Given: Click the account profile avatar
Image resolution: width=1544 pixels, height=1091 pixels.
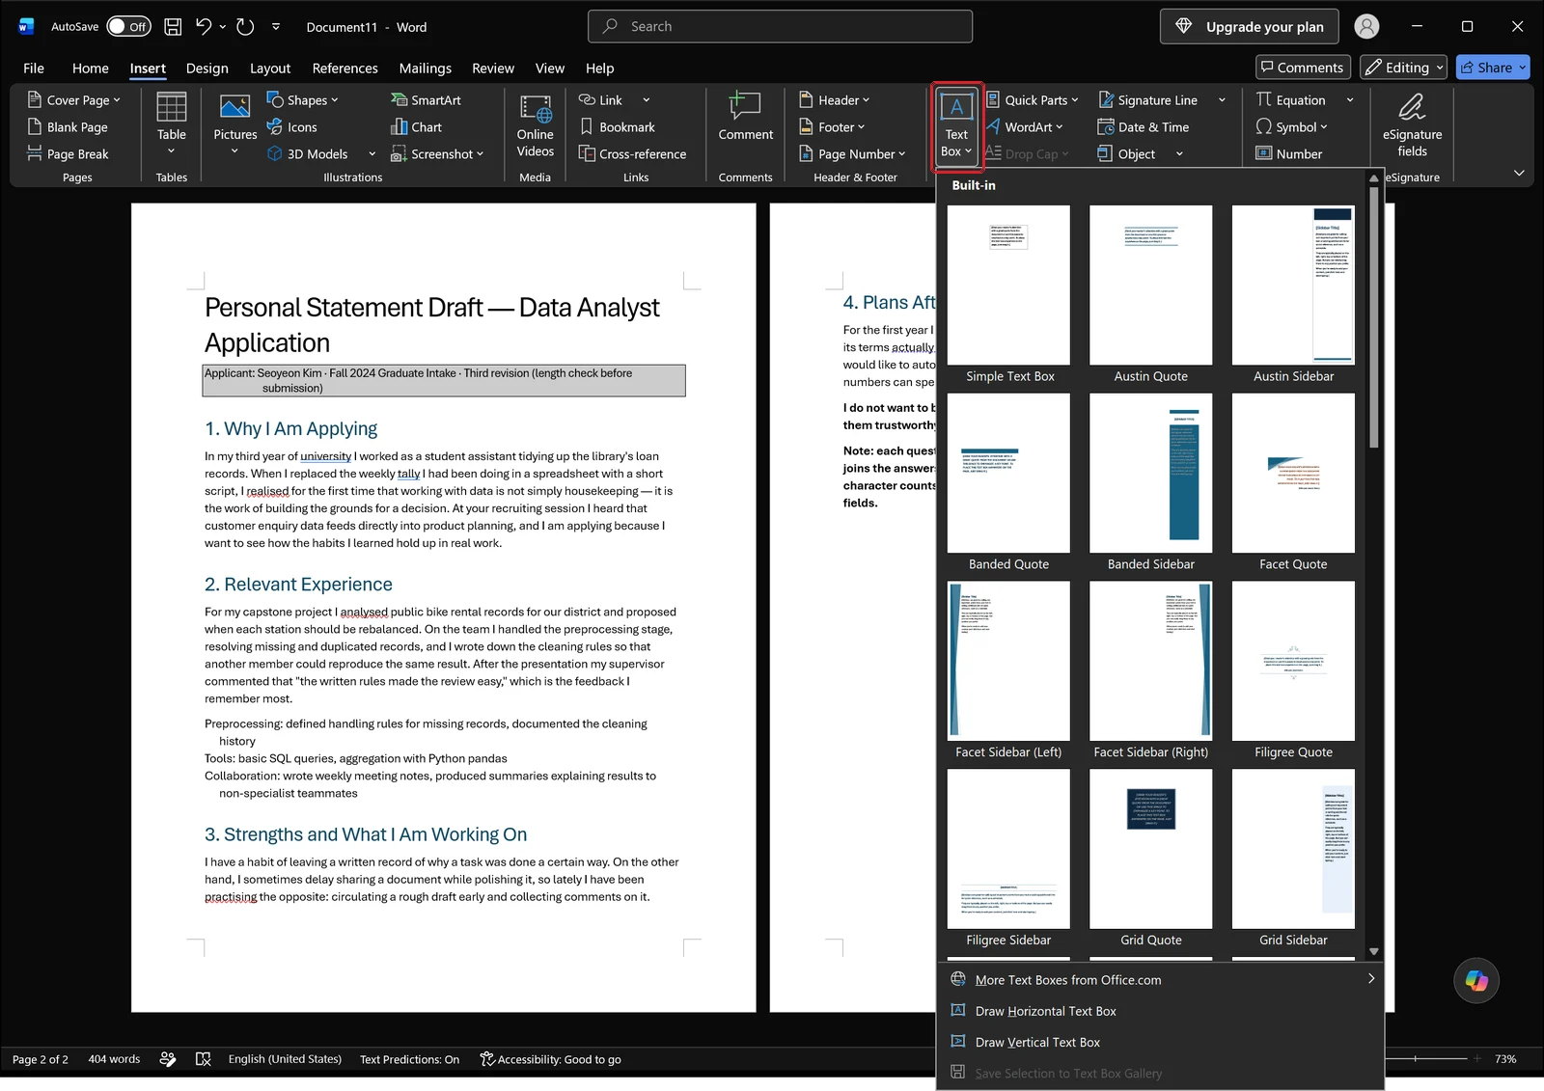Looking at the screenshot, I should click(1366, 27).
